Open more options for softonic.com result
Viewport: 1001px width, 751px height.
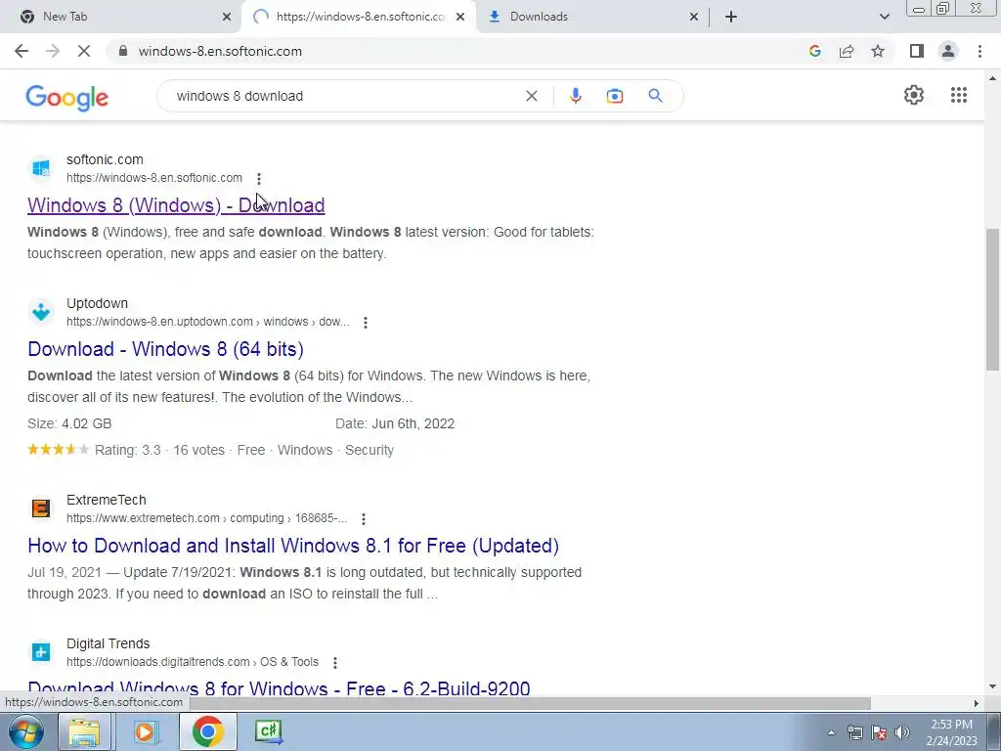[x=258, y=178]
